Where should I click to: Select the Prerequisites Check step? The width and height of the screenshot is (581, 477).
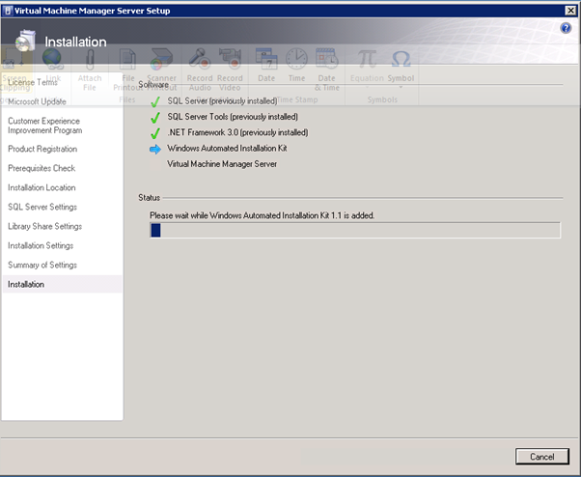41,168
